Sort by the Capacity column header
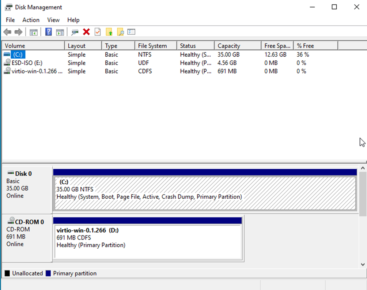 [x=229, y=46]
